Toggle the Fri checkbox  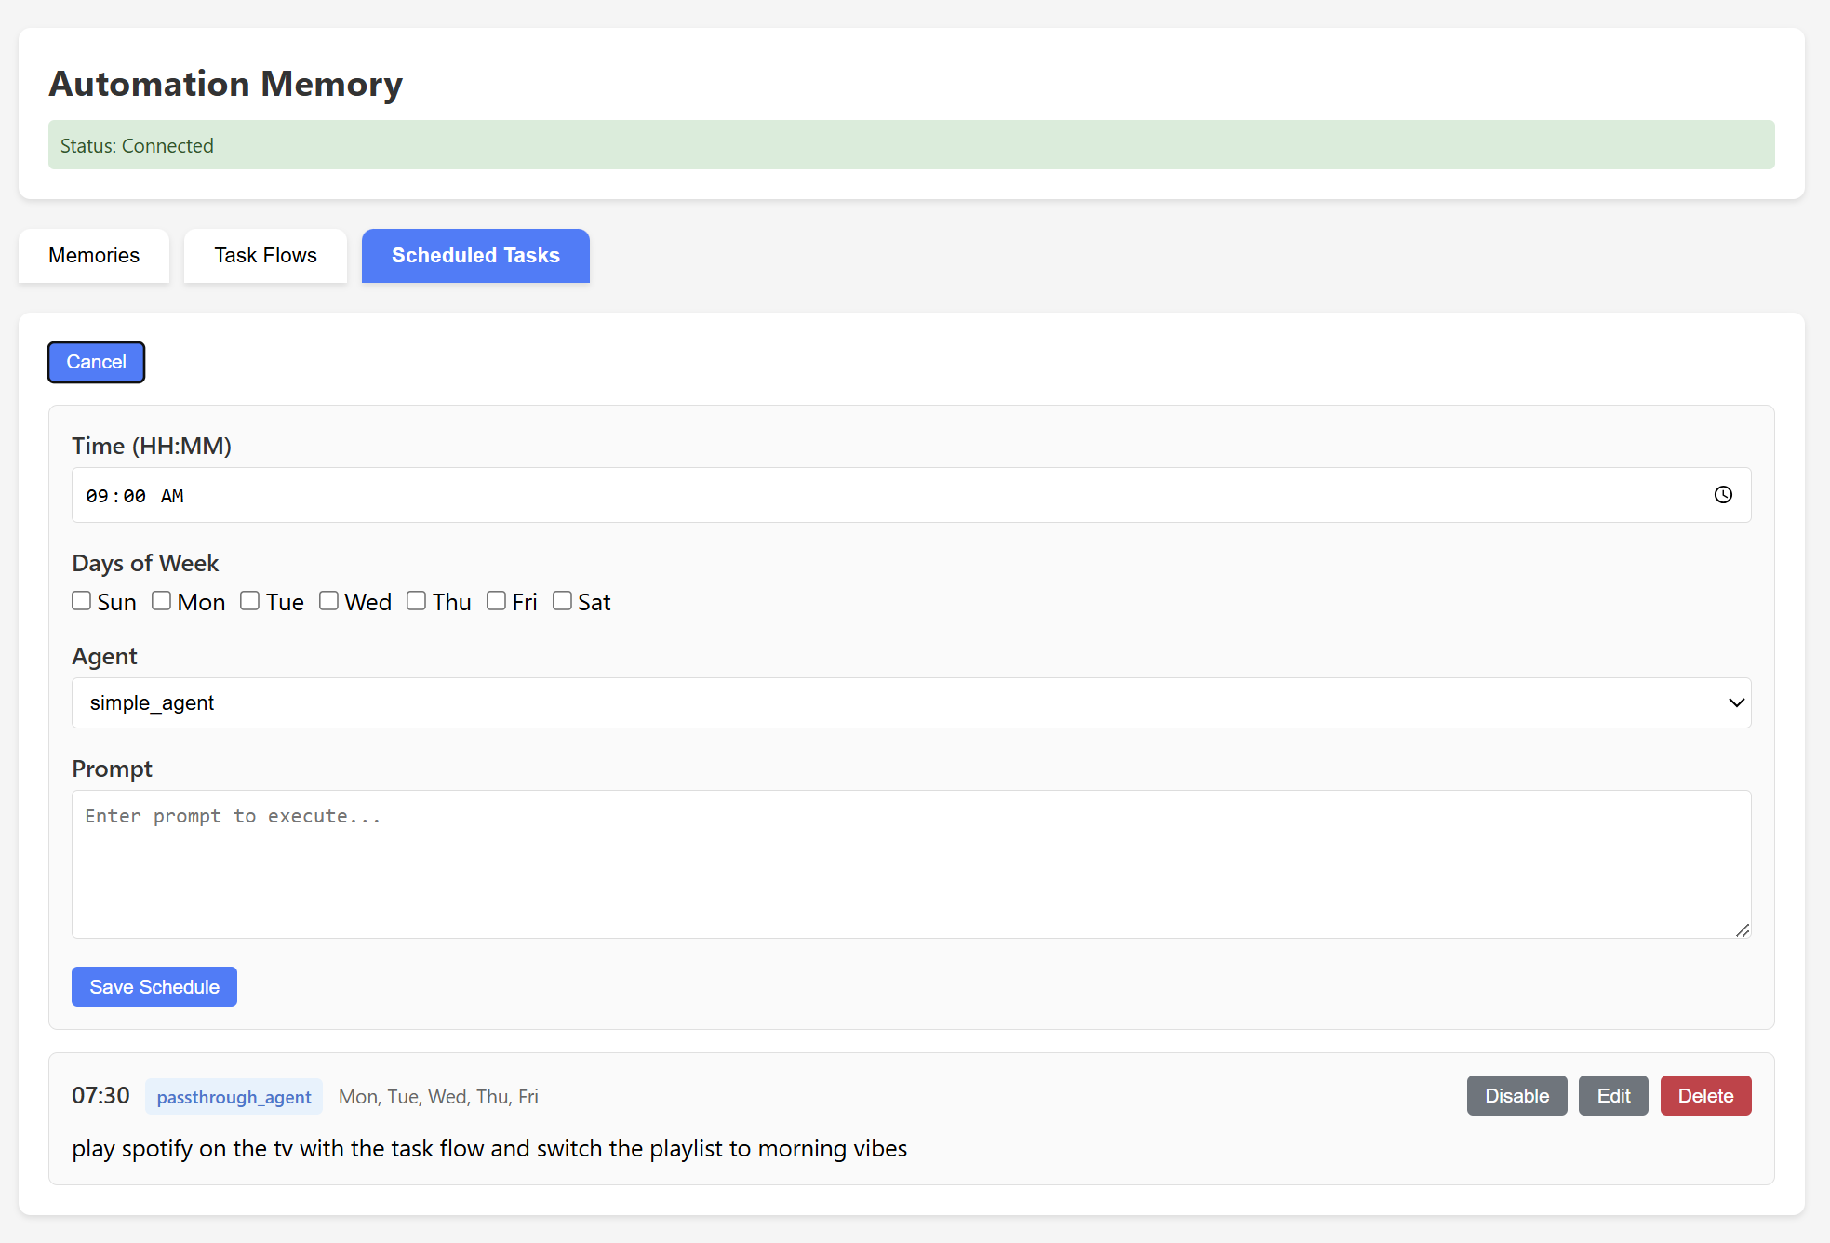pos(497,601)
